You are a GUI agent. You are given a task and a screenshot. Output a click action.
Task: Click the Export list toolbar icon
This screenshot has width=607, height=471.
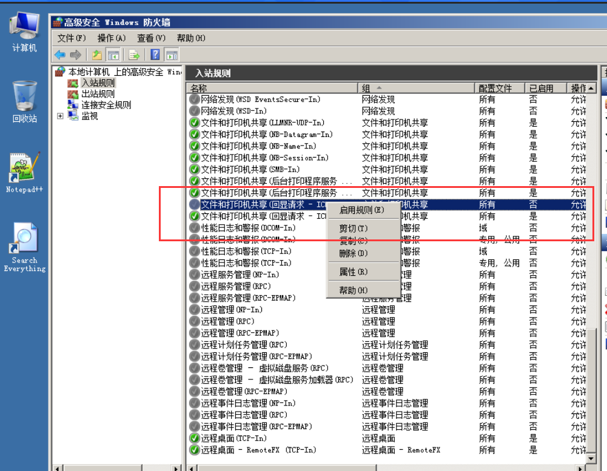click(x=134, y=55)
